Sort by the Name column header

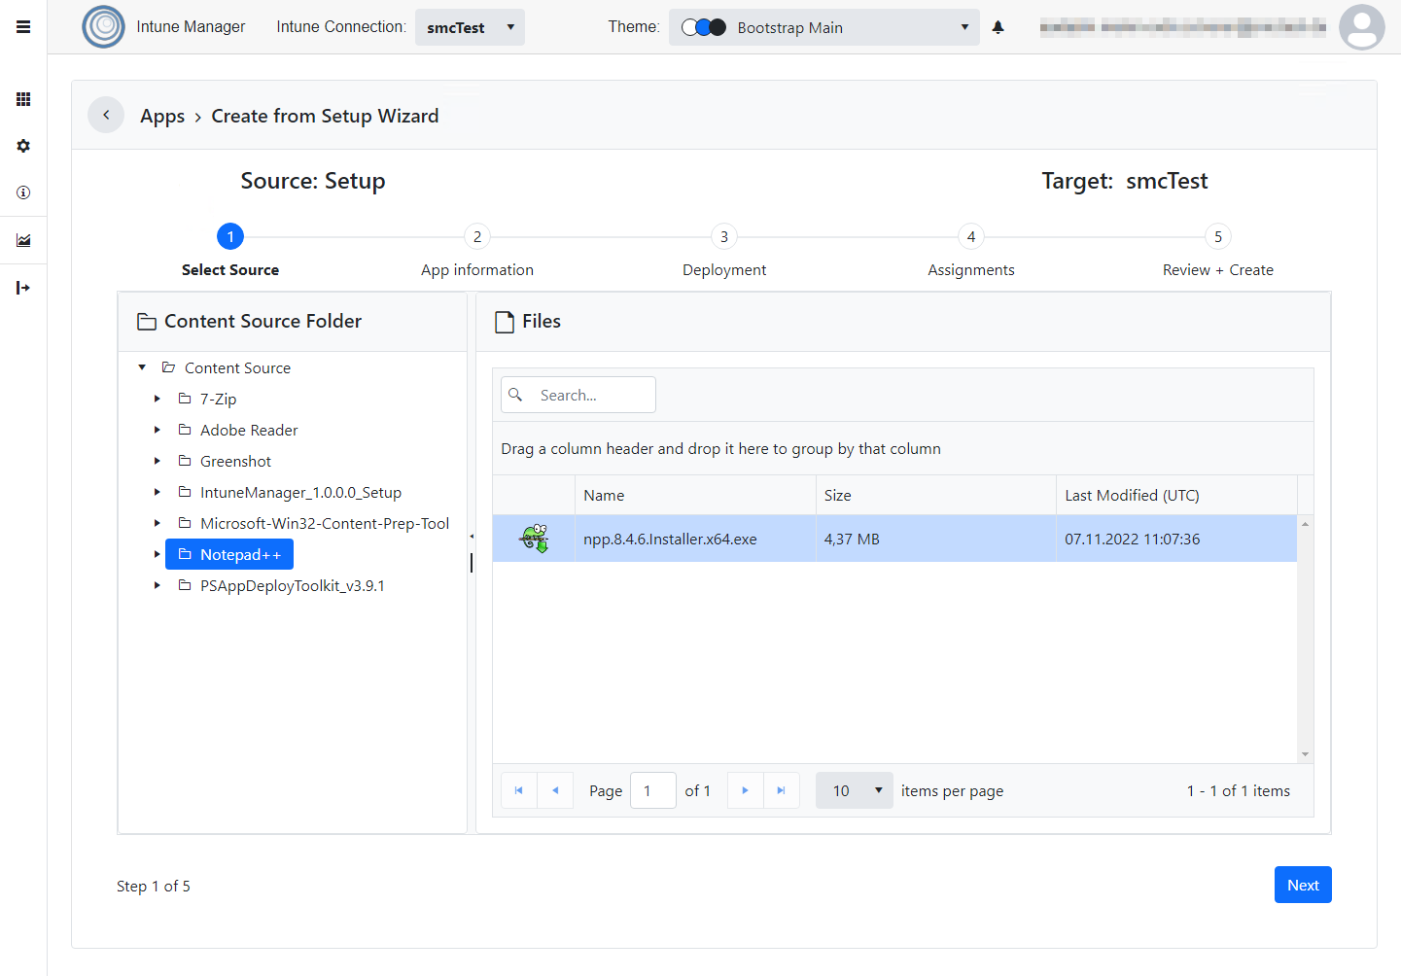[x=695, y=495]
